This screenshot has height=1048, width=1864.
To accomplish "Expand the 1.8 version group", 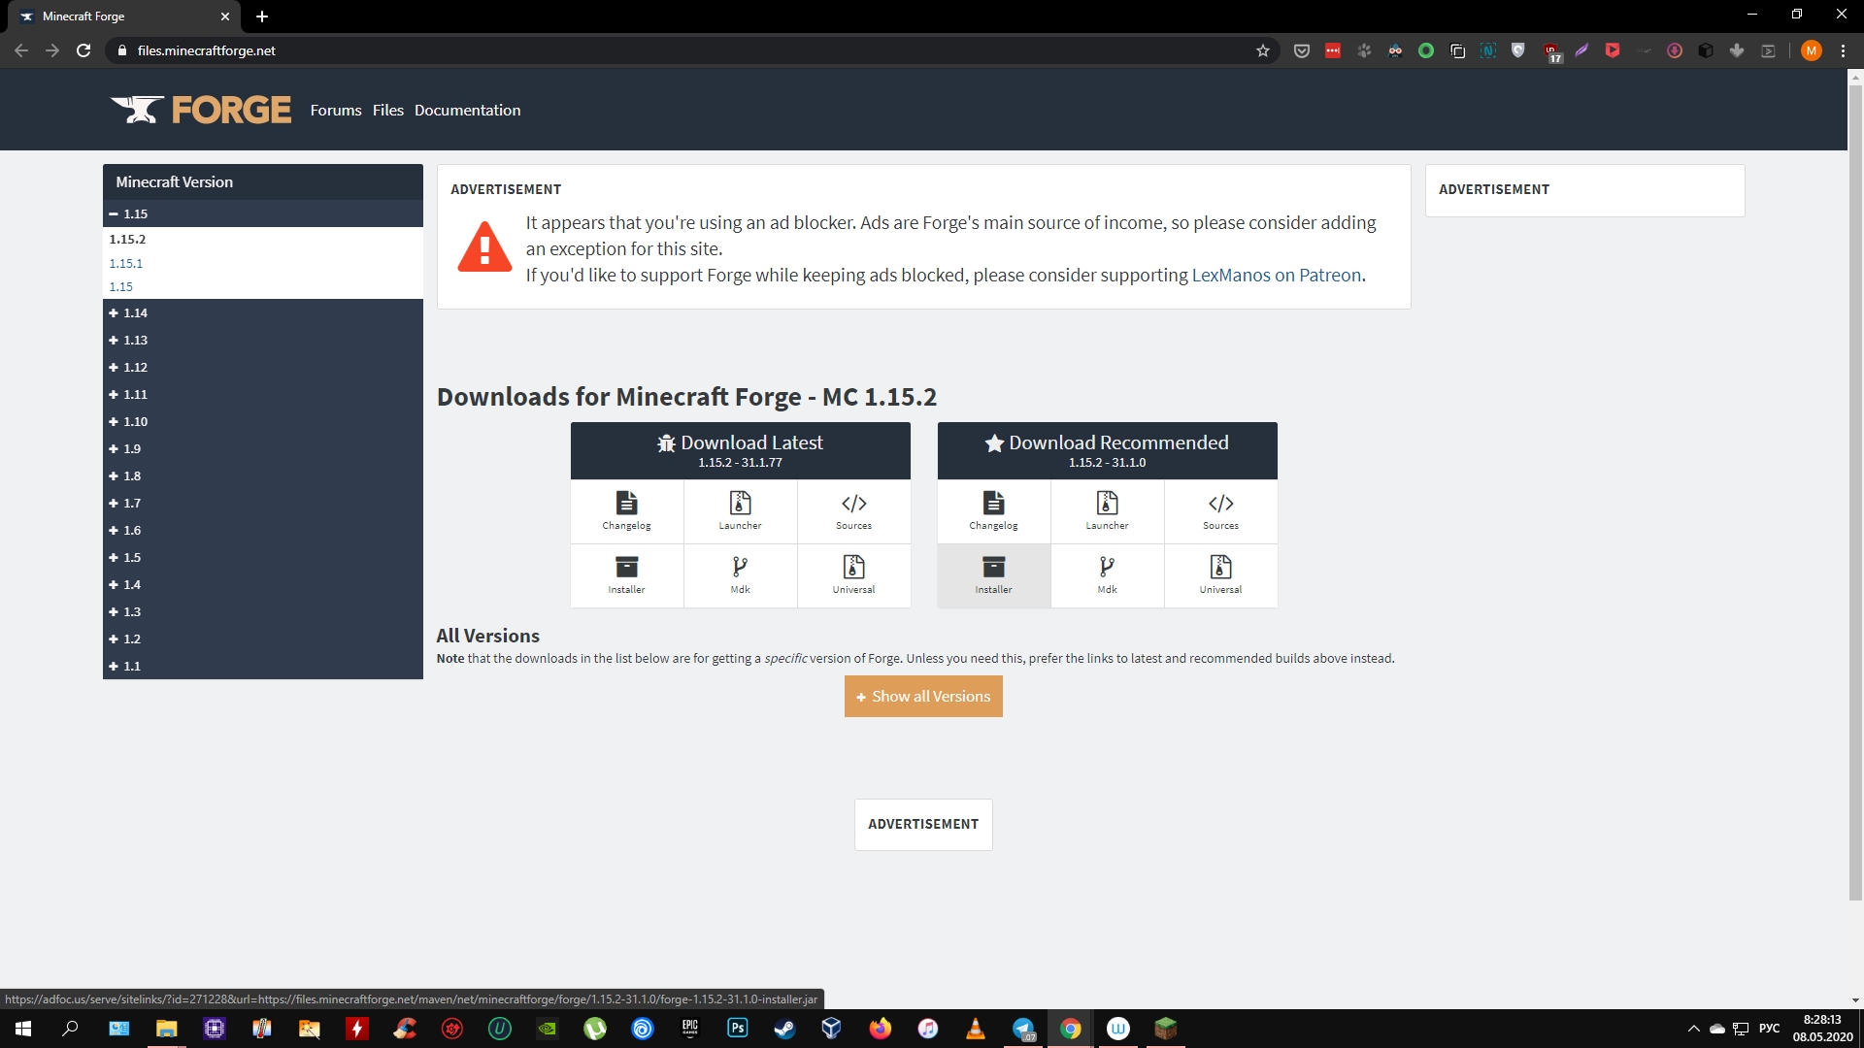I will pos(263,475).
